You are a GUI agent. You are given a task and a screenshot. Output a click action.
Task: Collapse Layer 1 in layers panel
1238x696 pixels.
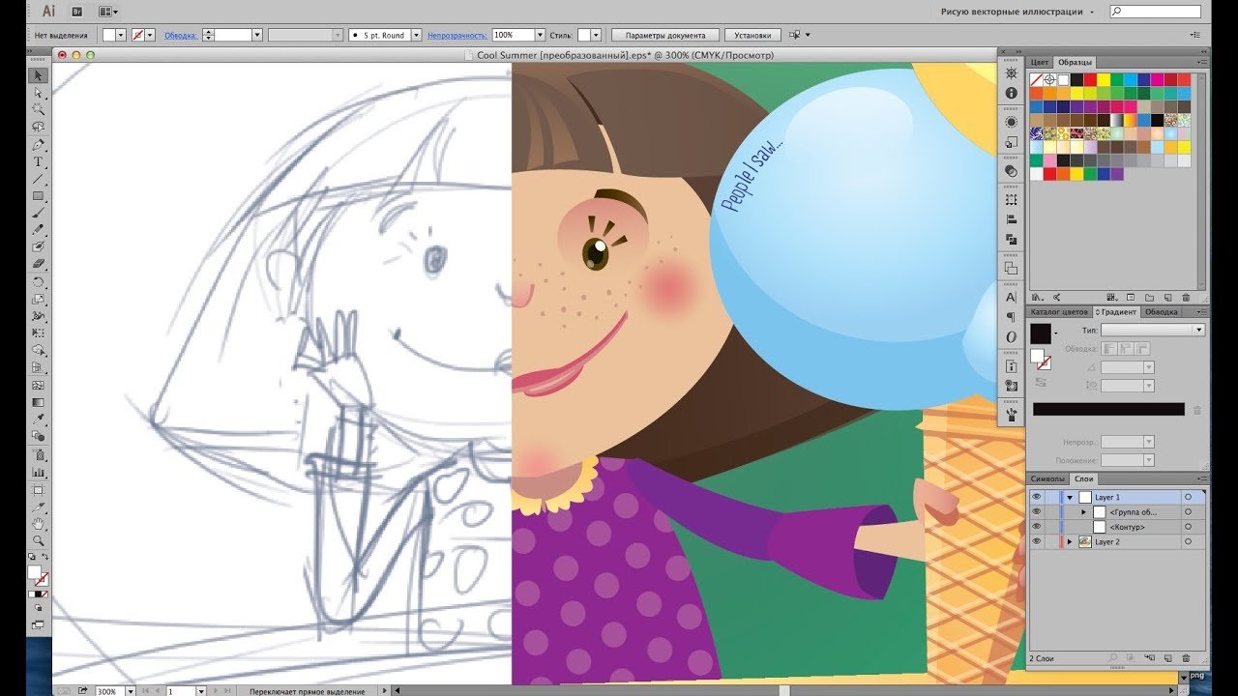[1070, 497]
